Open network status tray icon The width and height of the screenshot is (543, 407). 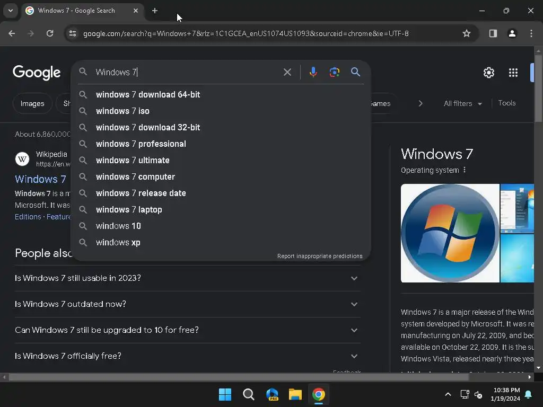pos(465,394)
